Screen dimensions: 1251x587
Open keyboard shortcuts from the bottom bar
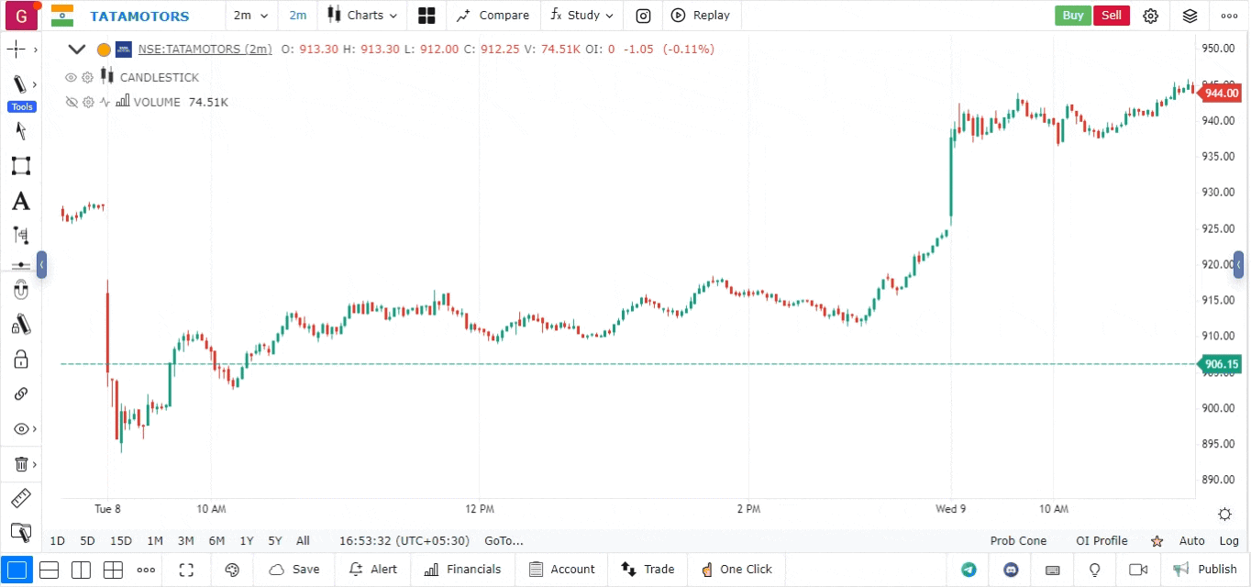pos(1052,570)
